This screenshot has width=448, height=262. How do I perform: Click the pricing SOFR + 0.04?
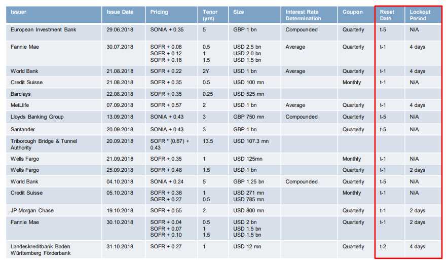click(166, 222)
